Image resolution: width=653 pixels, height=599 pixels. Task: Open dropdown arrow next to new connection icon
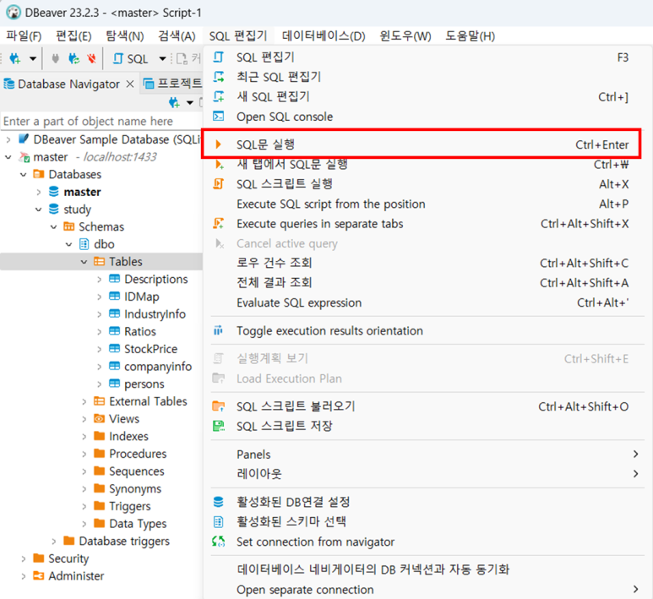pyautogui.click(x=32, y=59)
